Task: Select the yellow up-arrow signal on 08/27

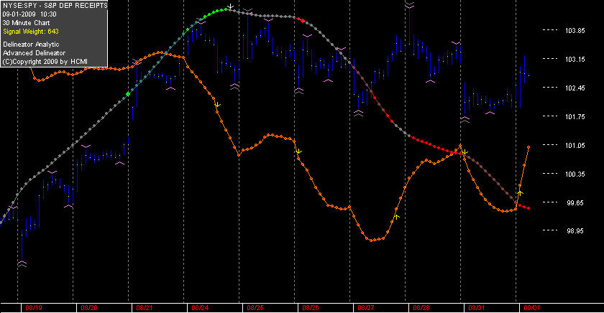Action: 396,218
